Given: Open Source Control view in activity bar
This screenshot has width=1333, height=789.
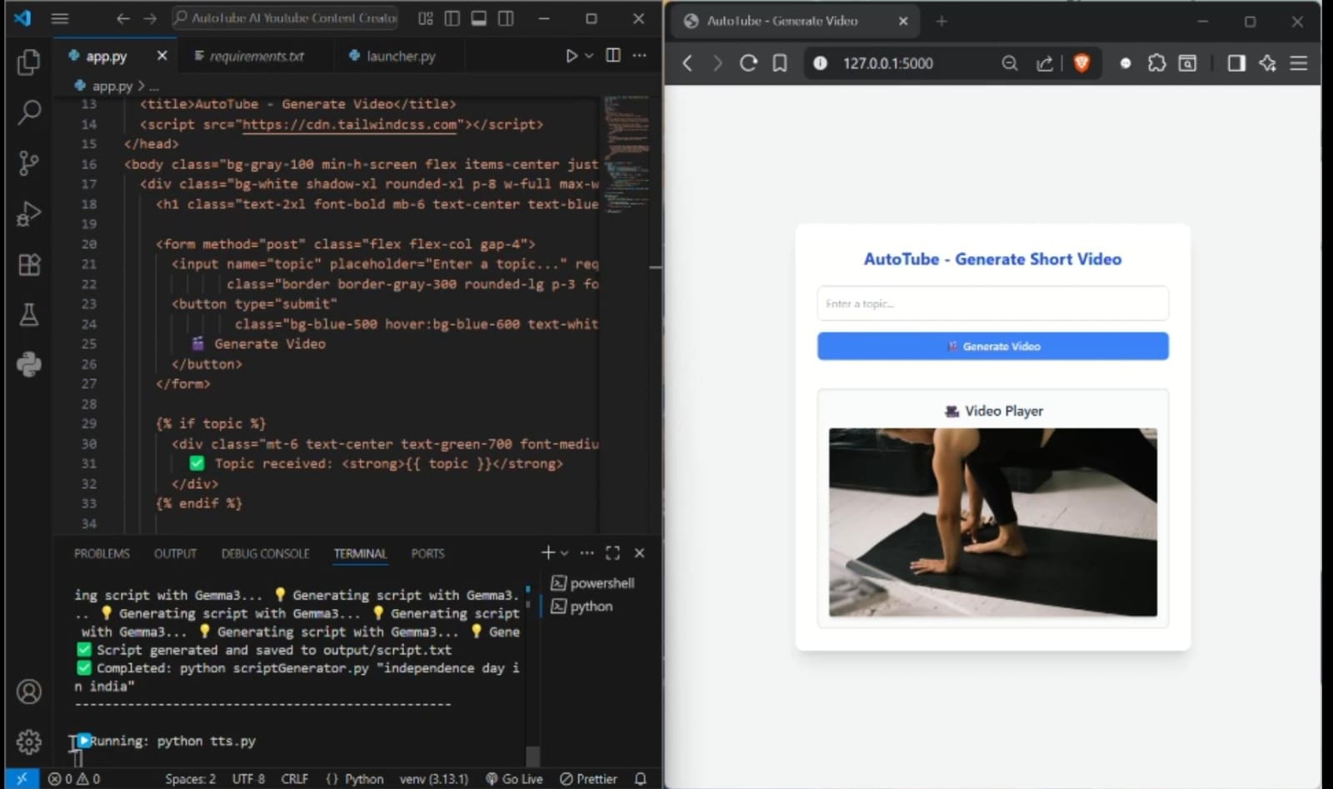Looking at the screenshot, I should click(x=28, y=162).
